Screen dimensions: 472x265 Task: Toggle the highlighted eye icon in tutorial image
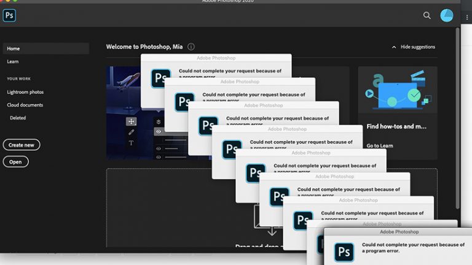(159, 132)
